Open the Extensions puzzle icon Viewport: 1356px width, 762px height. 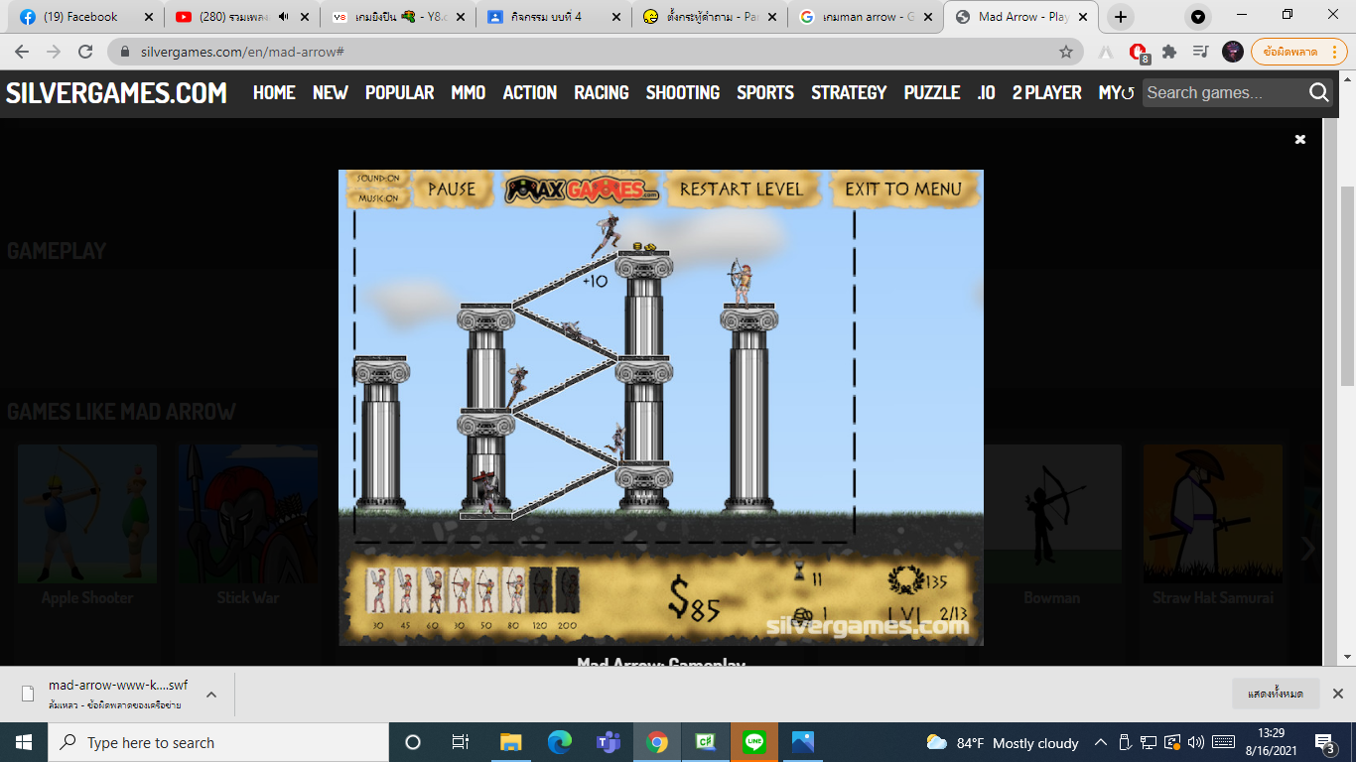(1169, 52)
